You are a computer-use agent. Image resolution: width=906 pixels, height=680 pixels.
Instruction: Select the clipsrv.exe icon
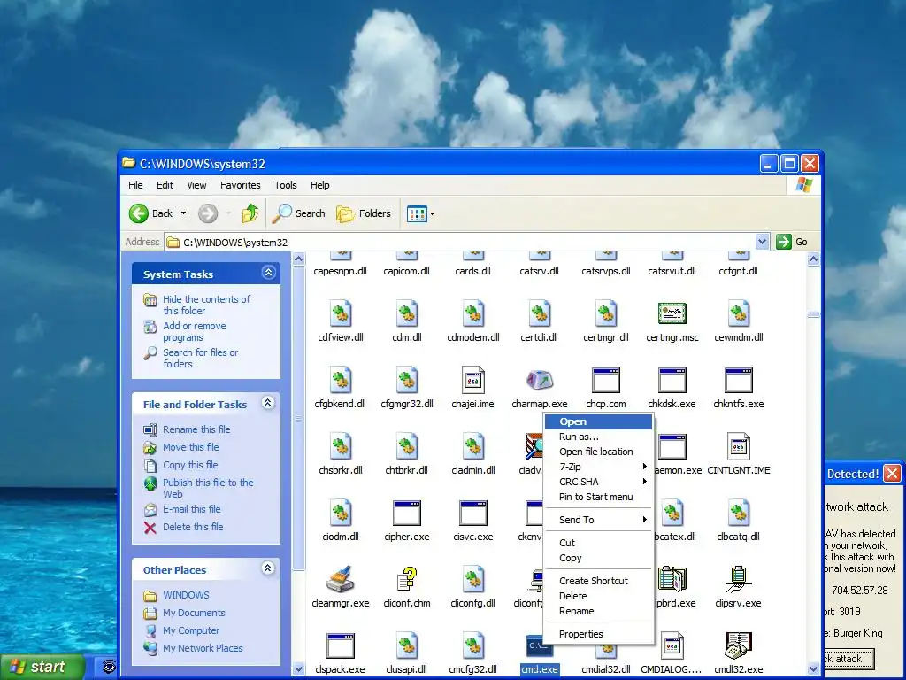click(x=739, y=579)
